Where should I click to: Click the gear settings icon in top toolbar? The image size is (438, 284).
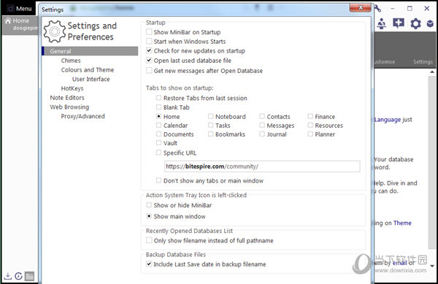point(415,23)
